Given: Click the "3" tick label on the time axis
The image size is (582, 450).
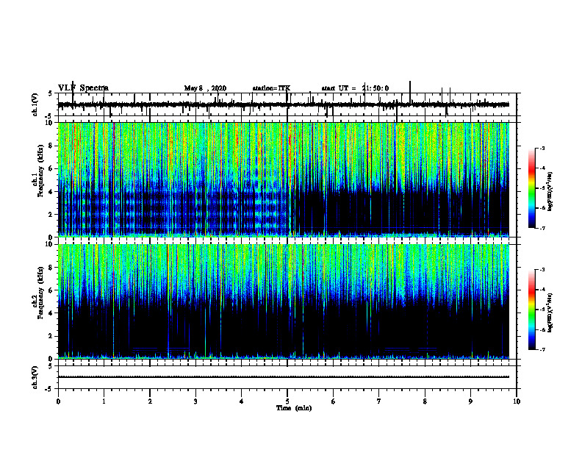Looking at the screenshot, I should coord(195,401).
